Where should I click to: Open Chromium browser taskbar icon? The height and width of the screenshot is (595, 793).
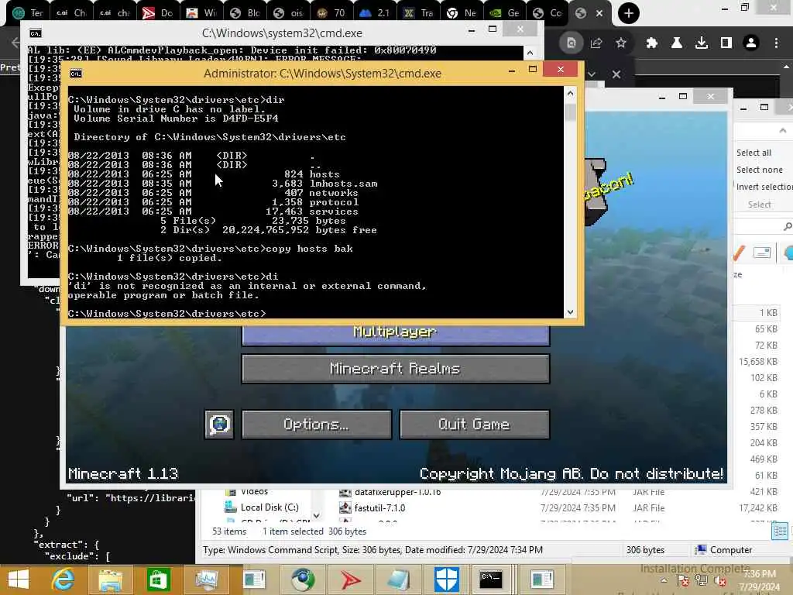click(303, 580)
